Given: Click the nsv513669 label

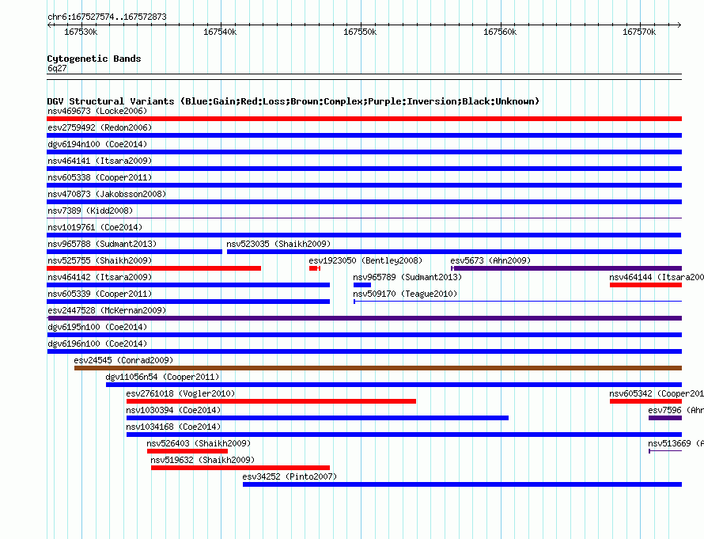Looking at the screenshot, I should click(676, 443).
